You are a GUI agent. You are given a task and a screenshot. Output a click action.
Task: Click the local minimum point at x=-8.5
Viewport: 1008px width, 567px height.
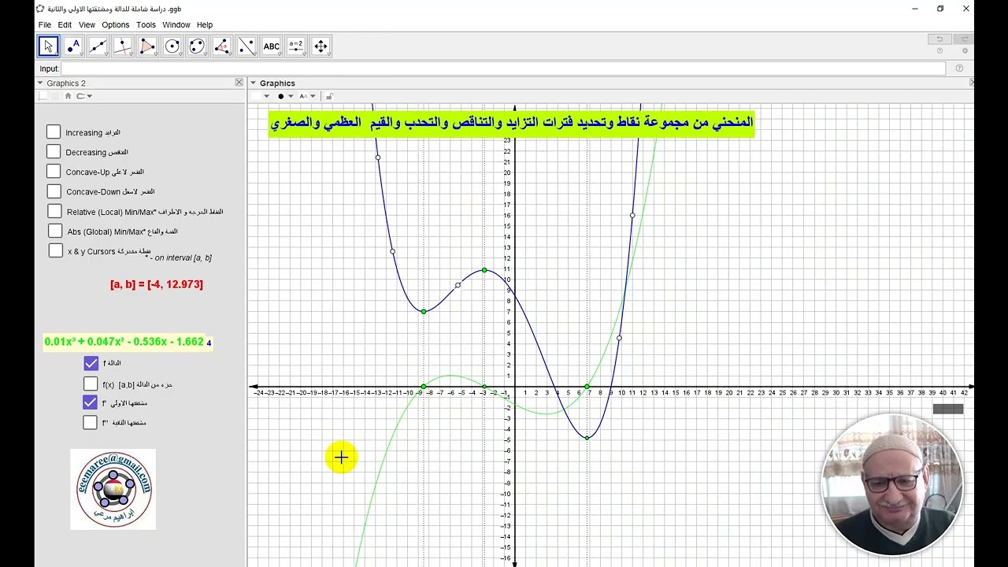tap(424, 312)
